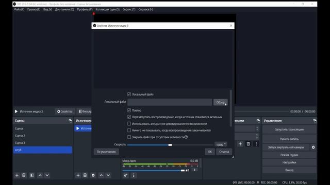Click Микр./доп. volume slider handle
The width and height of the screenshot is (330, 185).
coord(183,170)
